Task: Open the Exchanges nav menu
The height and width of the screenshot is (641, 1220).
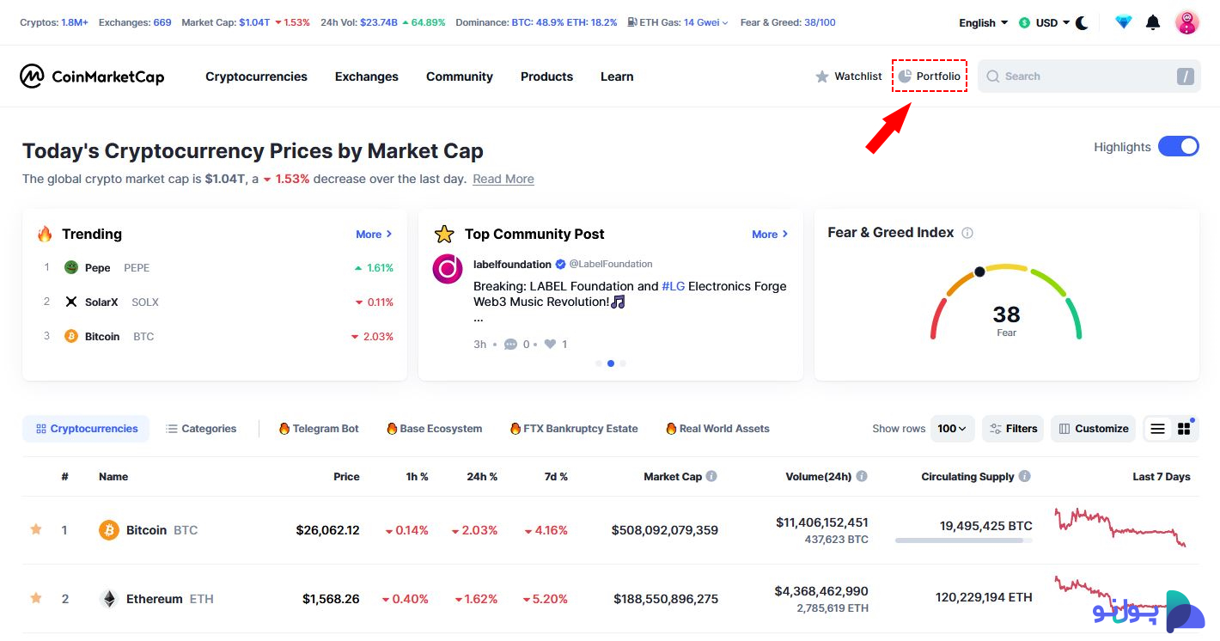Action: coord(367,76)
